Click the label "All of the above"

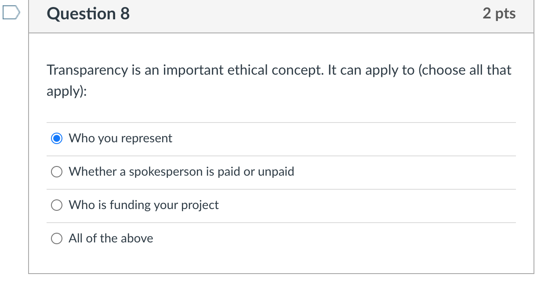[111, 238]
